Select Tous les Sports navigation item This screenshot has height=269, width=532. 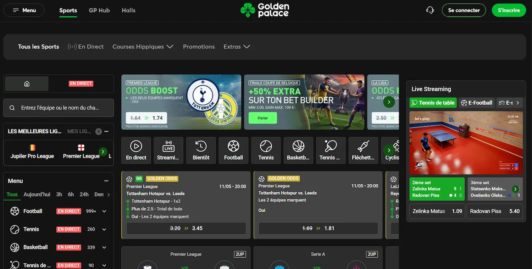pyautogui.click(x=39, y=47)
